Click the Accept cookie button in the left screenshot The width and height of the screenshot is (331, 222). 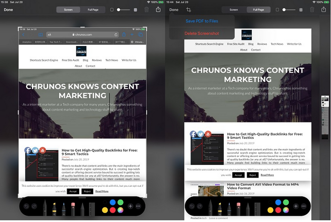73,191
